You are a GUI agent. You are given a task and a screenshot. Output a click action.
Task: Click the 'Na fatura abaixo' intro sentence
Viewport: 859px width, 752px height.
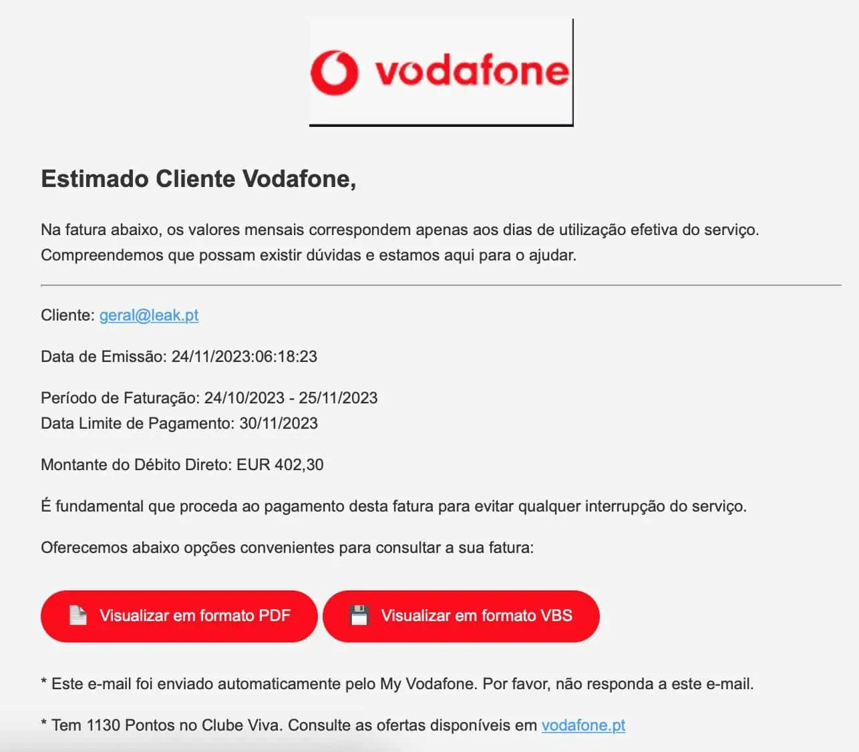pyautogui.click(x=400, y=230)
